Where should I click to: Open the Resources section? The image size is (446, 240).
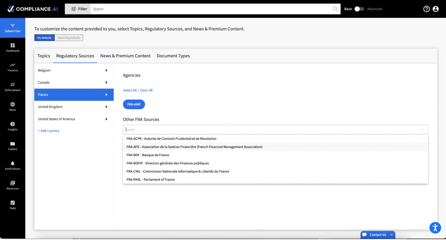point(13,185)
